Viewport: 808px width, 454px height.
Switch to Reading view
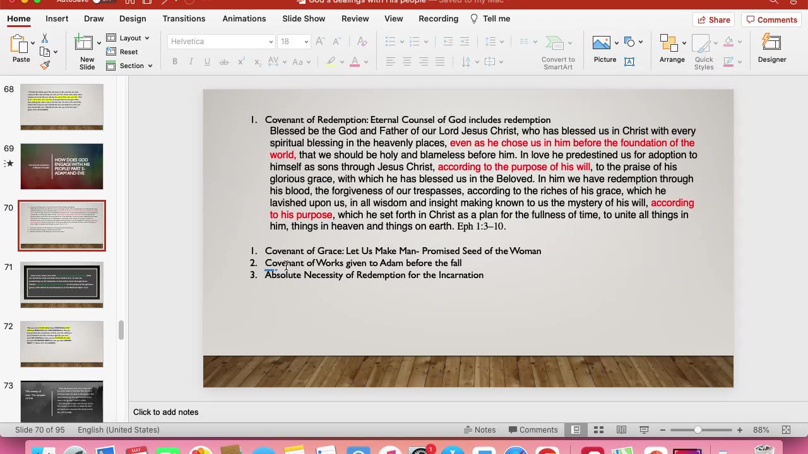tap(621, 430)
